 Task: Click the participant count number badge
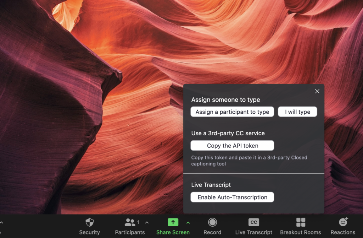click(138, 222)
